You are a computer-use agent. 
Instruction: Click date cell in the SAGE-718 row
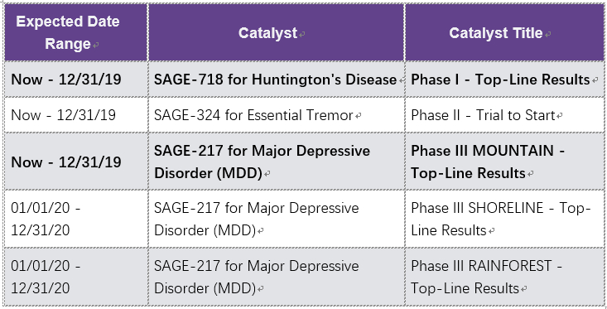[76, 80]
